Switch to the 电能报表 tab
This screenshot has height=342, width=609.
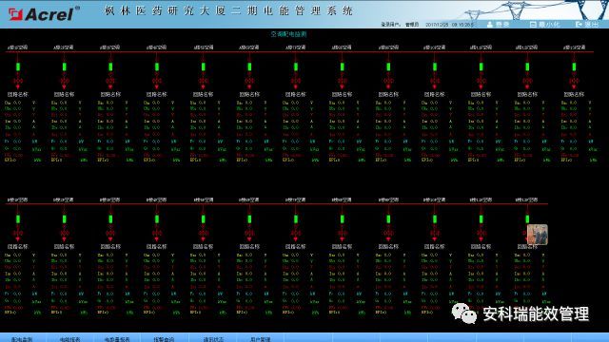pos(69,339)
